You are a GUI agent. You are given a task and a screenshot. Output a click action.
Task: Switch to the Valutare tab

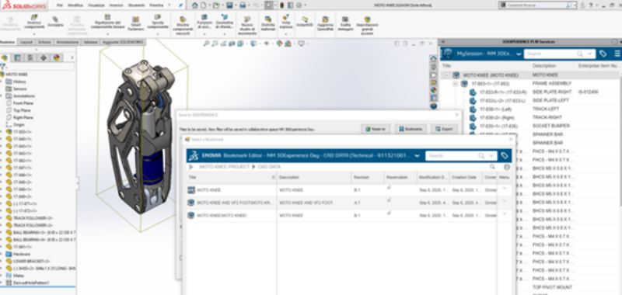point(90,42)
